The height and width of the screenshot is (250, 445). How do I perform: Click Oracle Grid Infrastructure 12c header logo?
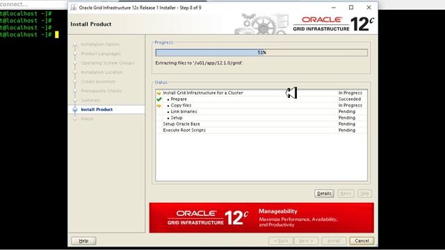click(334, 24)
